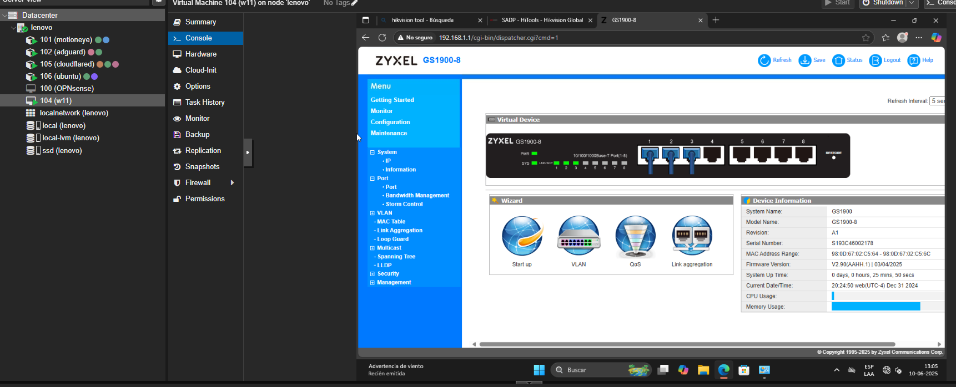
Task: Add this page to favorites star
Action: coord(866,38)
